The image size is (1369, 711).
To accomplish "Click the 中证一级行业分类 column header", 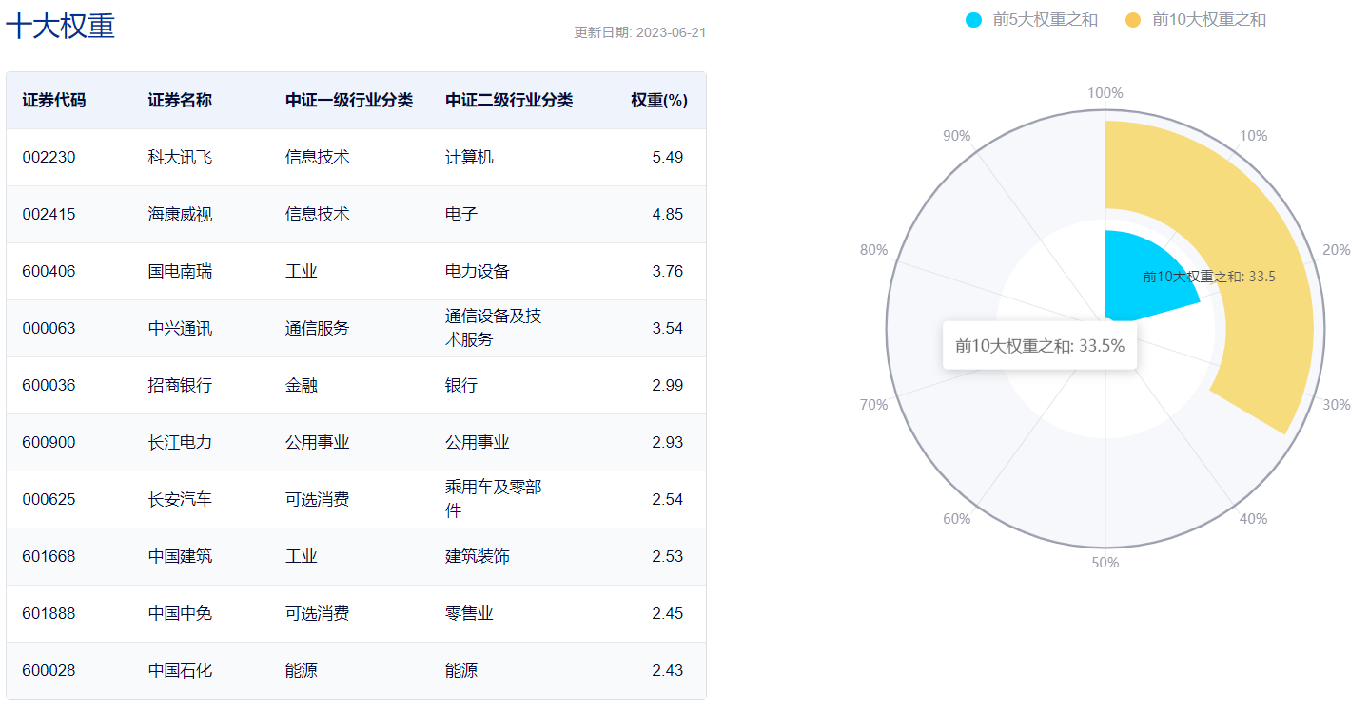I will pos(348,101).
